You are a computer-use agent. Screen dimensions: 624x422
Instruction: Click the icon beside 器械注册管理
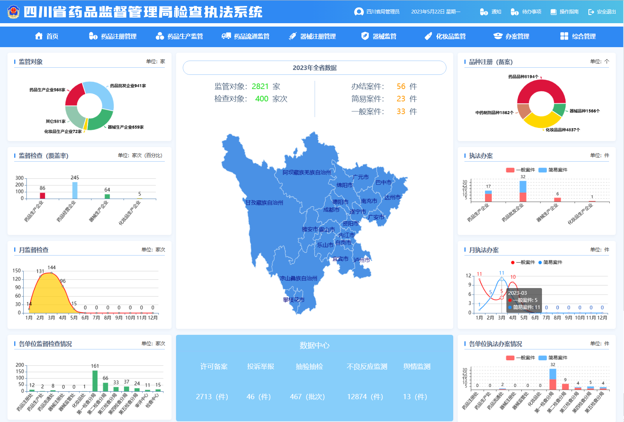click(x=293, y=36)
